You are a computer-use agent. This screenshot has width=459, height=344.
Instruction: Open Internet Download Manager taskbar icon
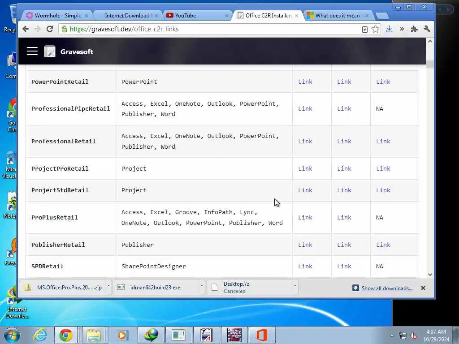click(x=151, y=335)
